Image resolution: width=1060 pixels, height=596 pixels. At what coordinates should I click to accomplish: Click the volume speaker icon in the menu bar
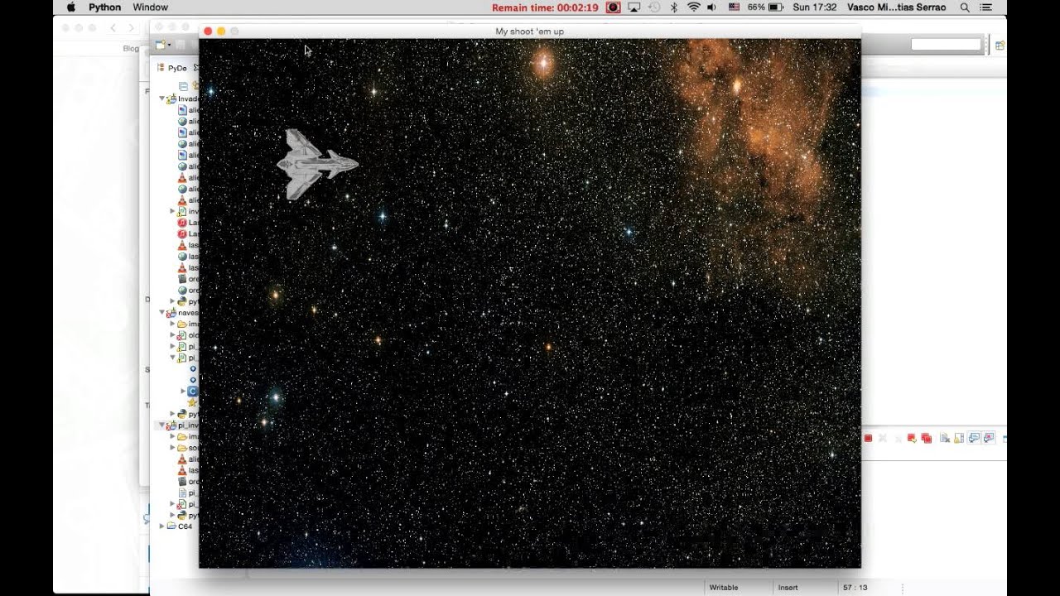coord(712,7)
